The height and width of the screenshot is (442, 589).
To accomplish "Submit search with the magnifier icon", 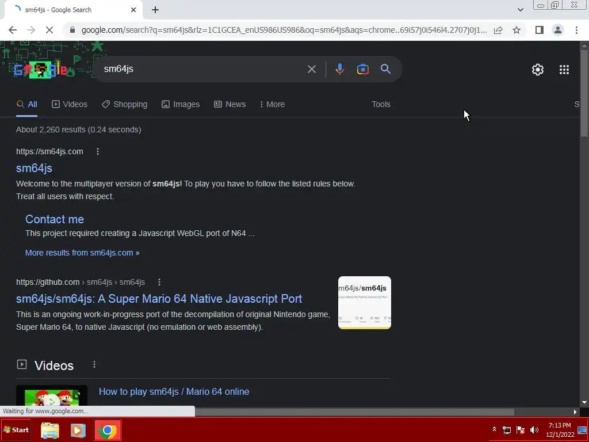I will (x=385, y=69).
